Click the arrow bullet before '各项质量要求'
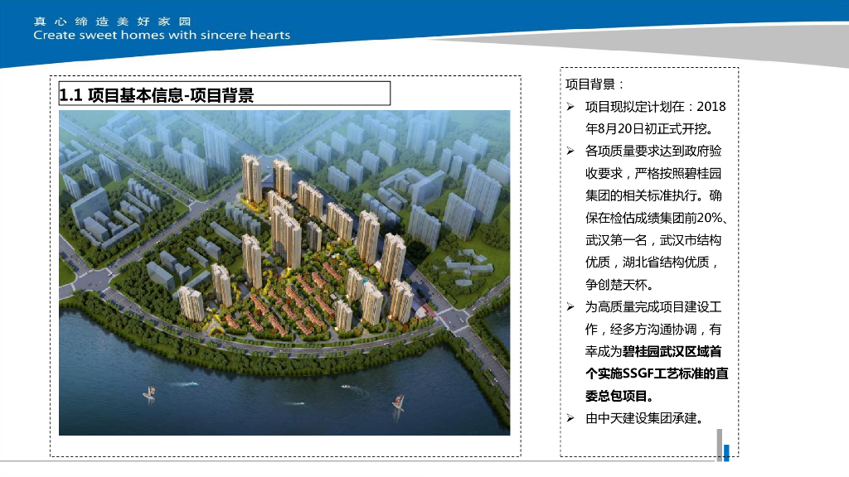 tap(570, 151)
